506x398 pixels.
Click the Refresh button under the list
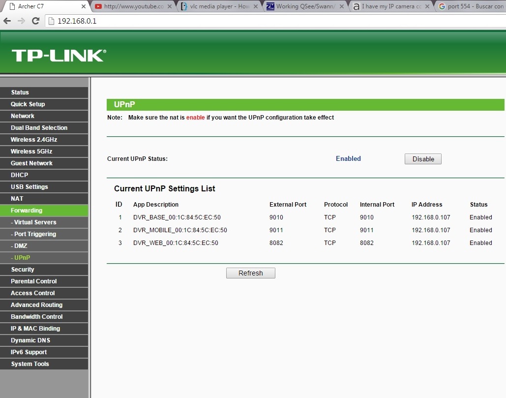tap(250, 273)
